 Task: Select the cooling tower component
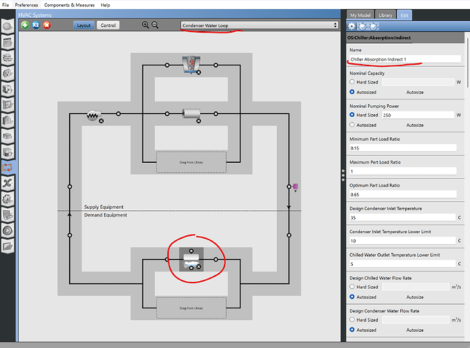pos(190,64)
